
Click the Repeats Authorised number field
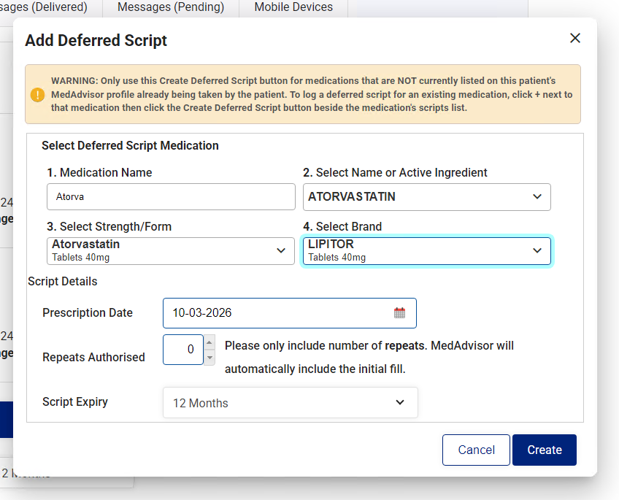(183, 350)
